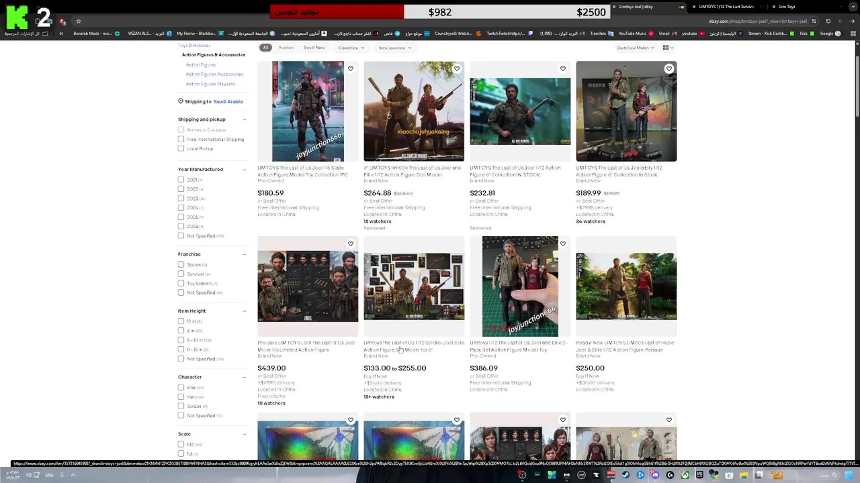Open the Condition filter dropdown
Image resolution: width=860 pixels, height=483 pixels.
coord(351,48)
